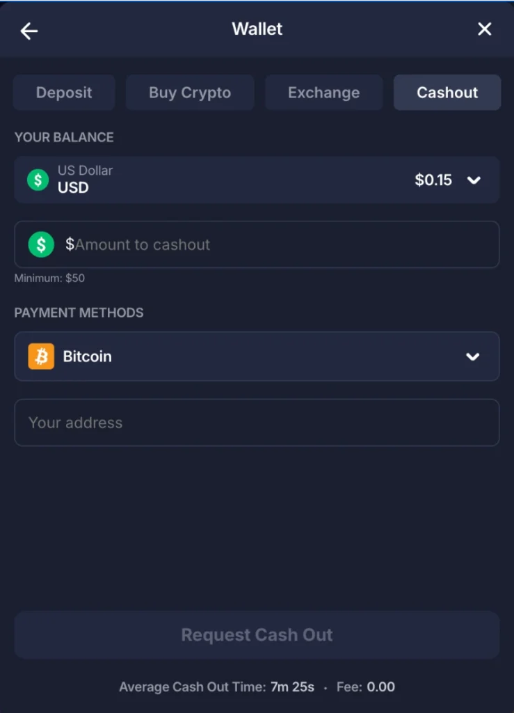Switch to the Cashout tab

pyautogui.click(x=447, y=92)
